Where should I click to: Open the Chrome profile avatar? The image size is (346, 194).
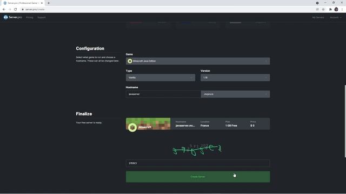pyautogui.click(x=336, y=10)
